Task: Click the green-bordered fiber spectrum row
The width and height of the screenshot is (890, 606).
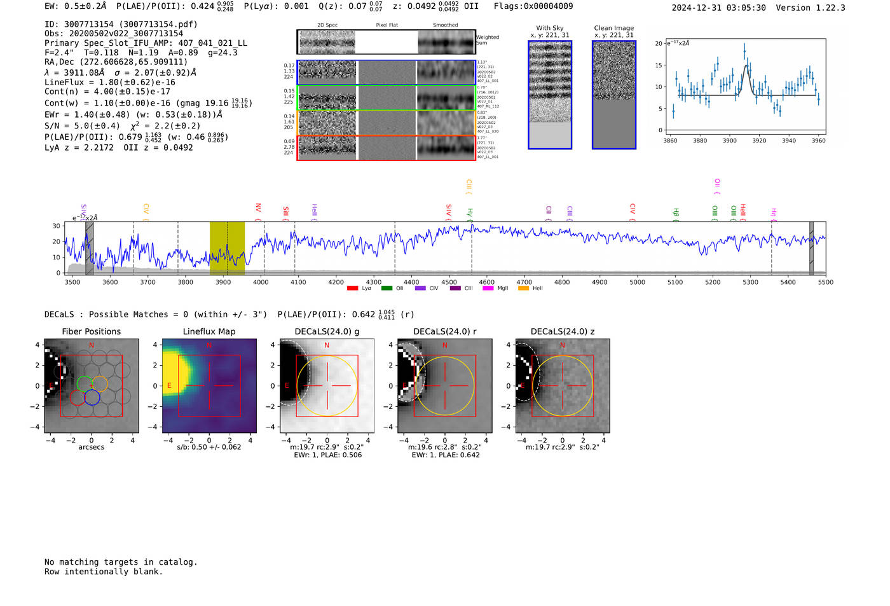Action: click(387, 98)
